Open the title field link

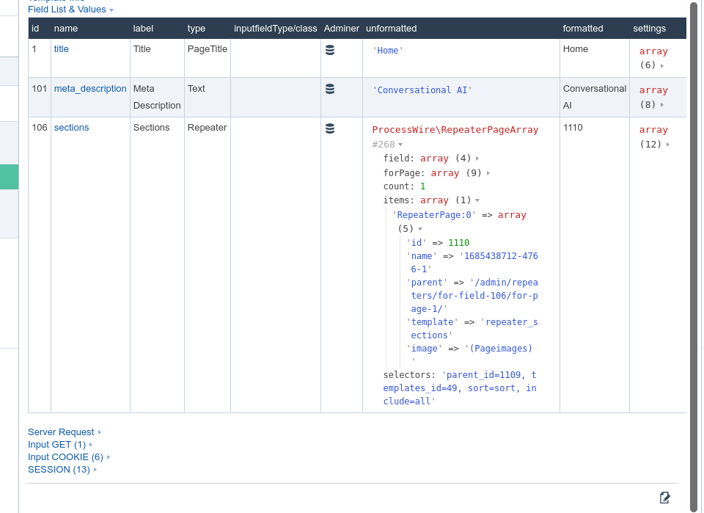tap(61, 49)
